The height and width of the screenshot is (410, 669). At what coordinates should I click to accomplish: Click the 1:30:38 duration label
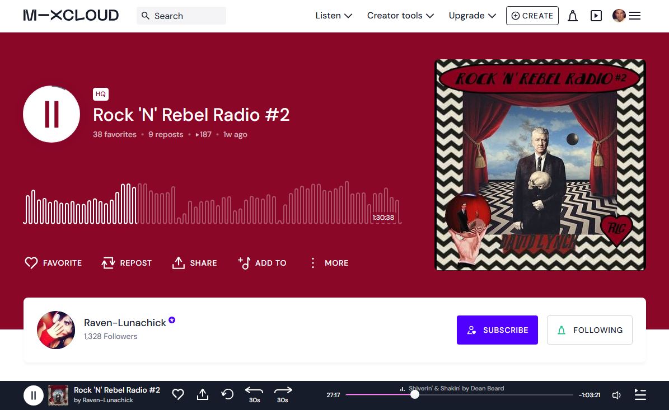(383, 218)
